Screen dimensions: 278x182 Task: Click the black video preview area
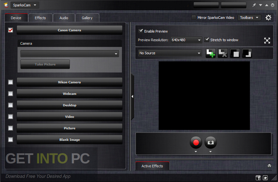click(x=204, y=95)
